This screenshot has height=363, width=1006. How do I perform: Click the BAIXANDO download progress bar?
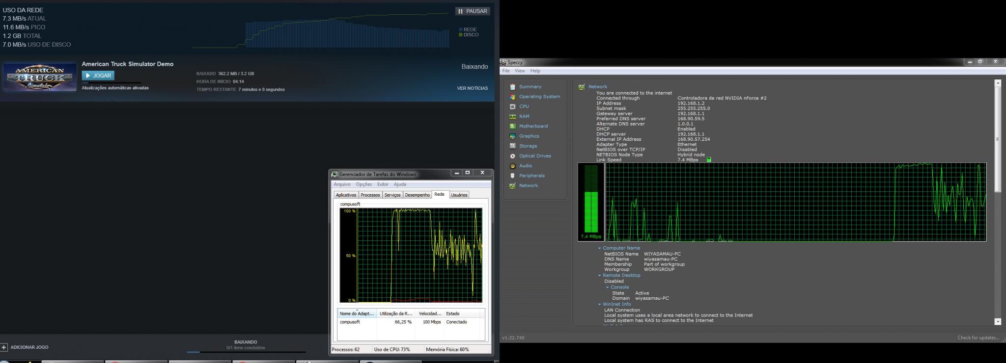click(x=246, y=352)
